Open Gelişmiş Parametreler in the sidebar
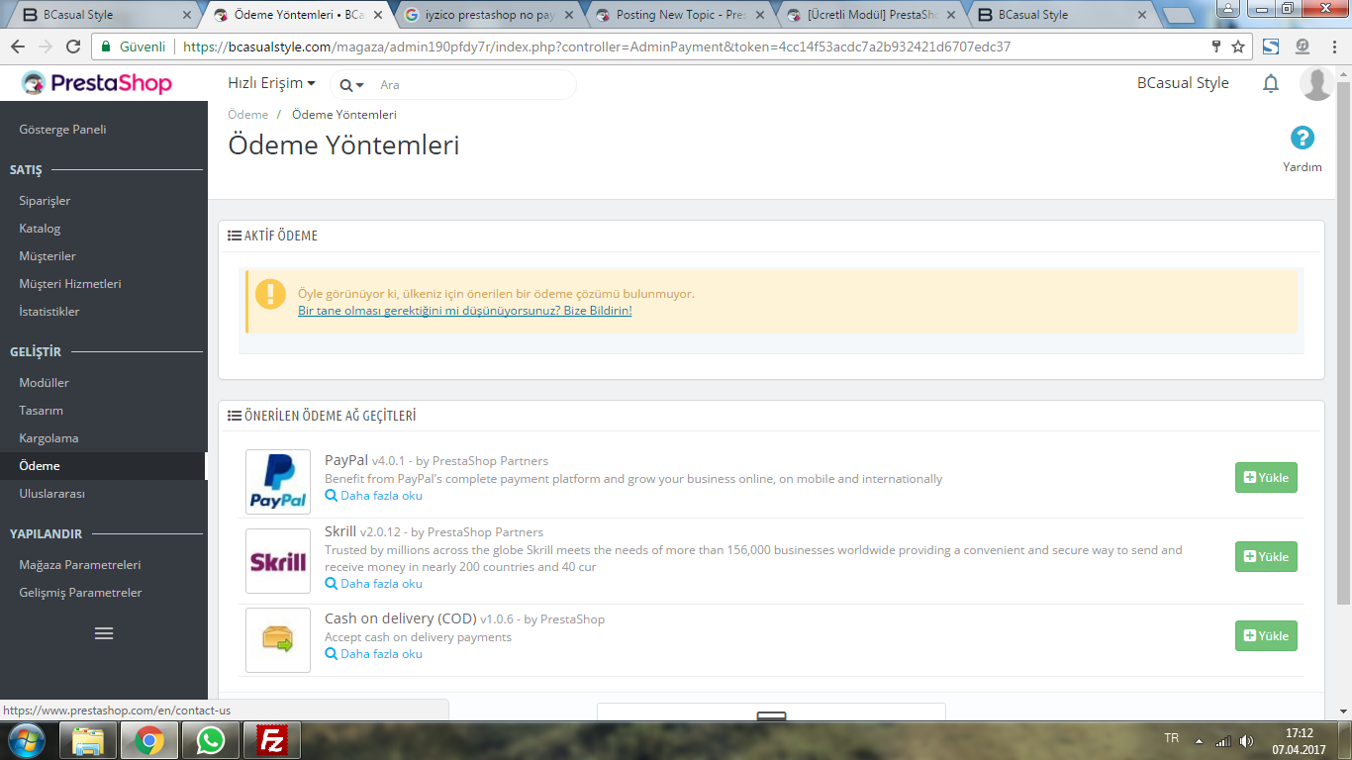 click(x=80, y=593)
